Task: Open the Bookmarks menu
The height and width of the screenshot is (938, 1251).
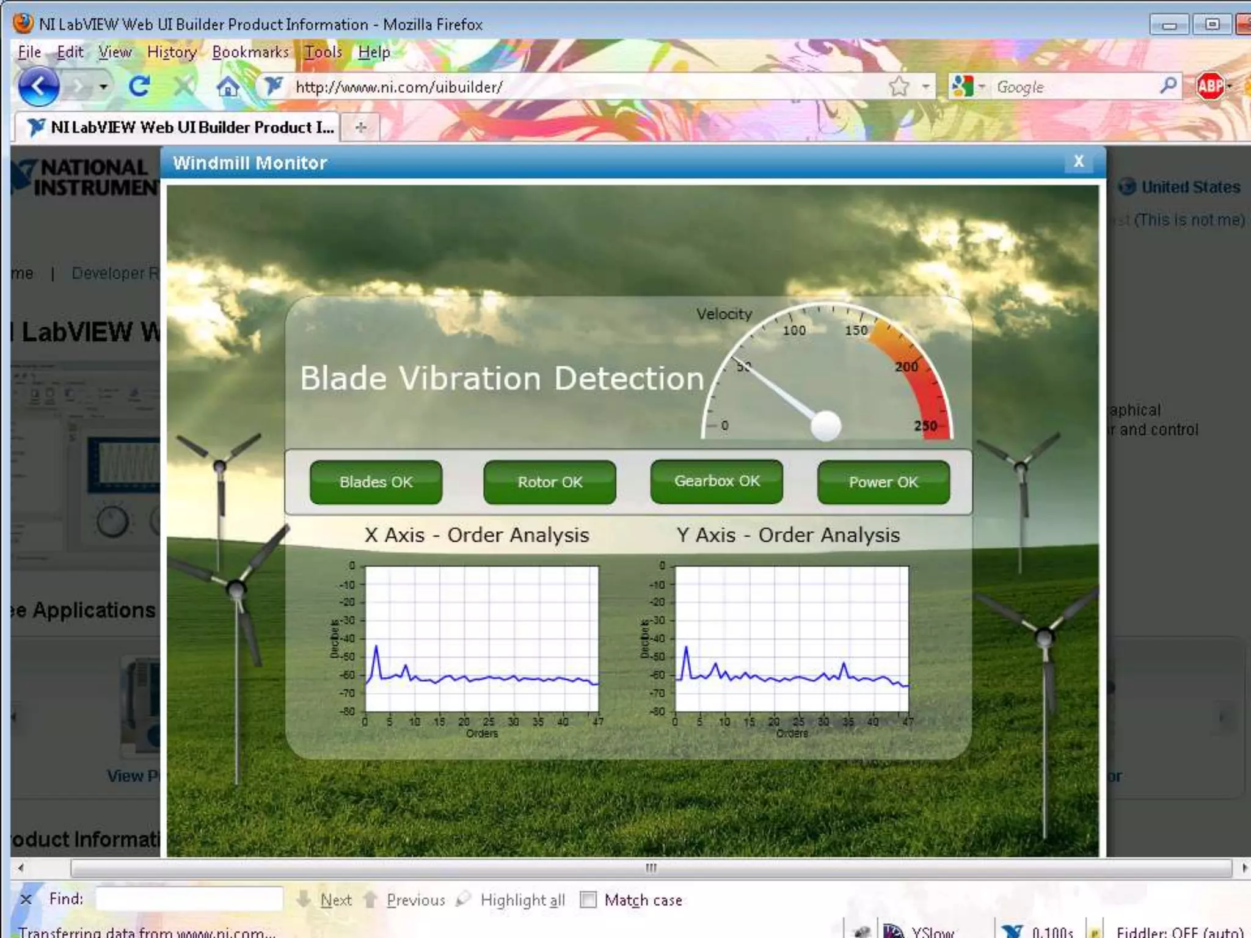Action: click(x=250, y=53)
